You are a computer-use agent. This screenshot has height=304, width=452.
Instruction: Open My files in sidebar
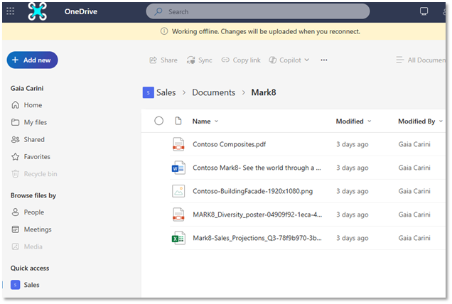pyautogui.click(x=29, y=122)
